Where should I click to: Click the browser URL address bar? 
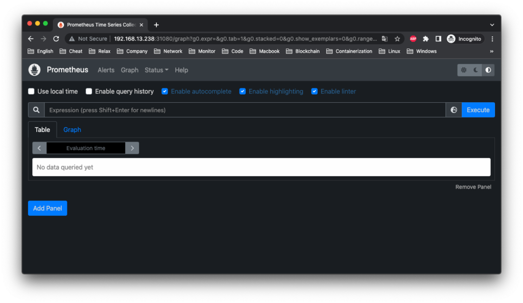[x=245, y=39]
